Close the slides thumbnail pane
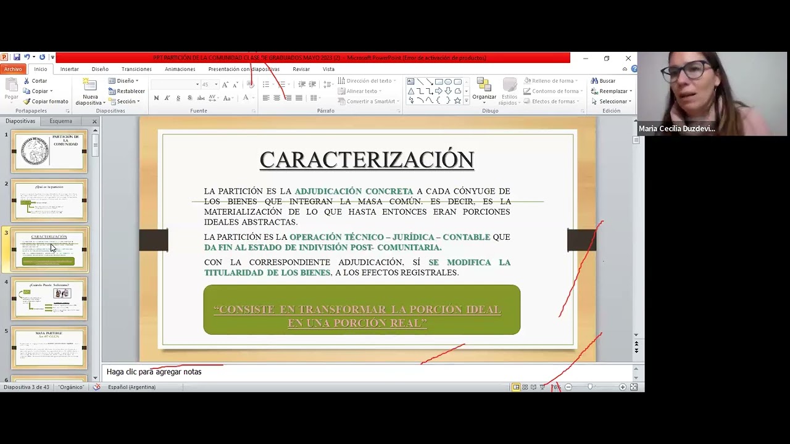Viewport: 790px width, 444px height. (x=94, y=121)
